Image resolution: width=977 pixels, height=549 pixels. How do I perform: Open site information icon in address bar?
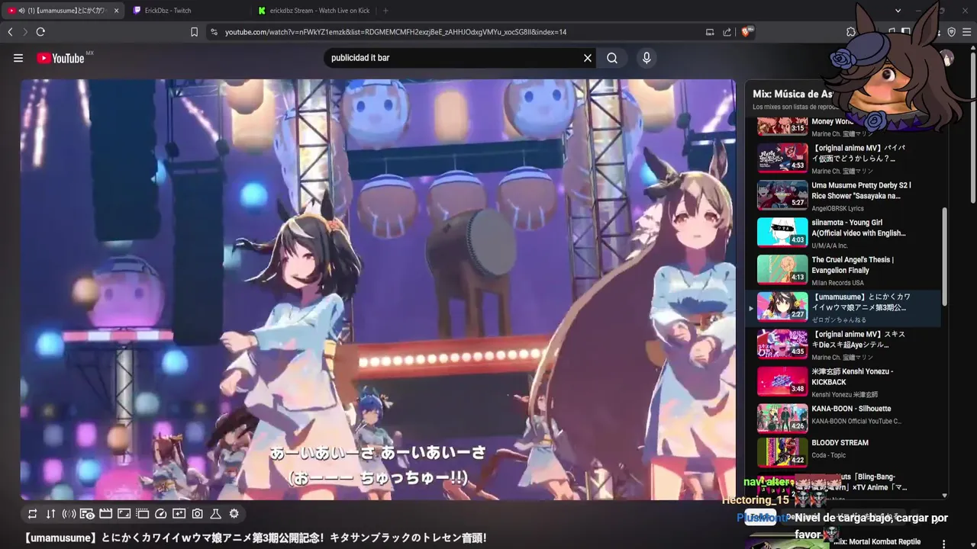click(214, 32)
